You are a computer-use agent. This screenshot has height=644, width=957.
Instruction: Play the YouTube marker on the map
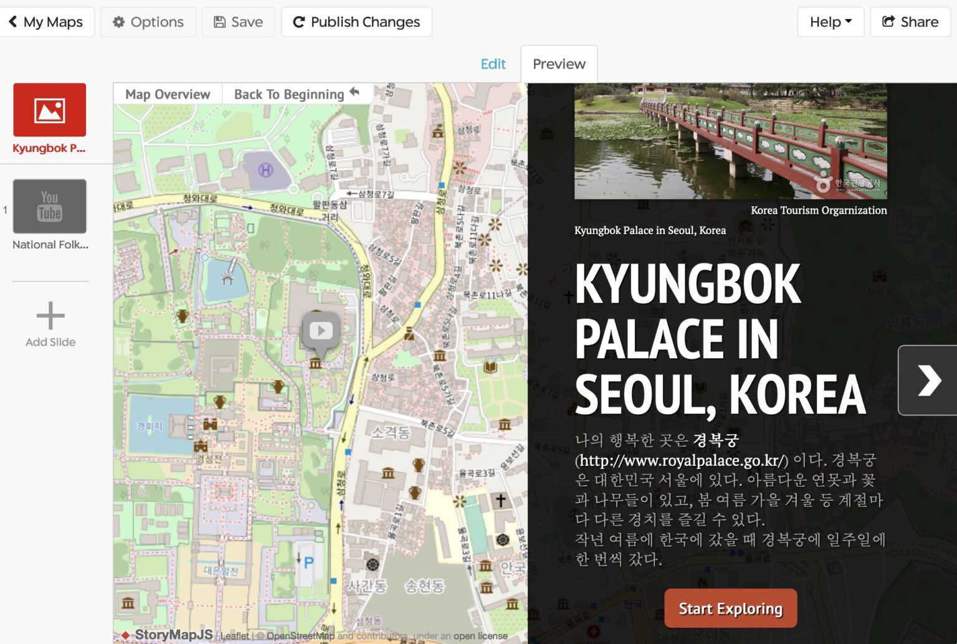(x=320, y=331)
